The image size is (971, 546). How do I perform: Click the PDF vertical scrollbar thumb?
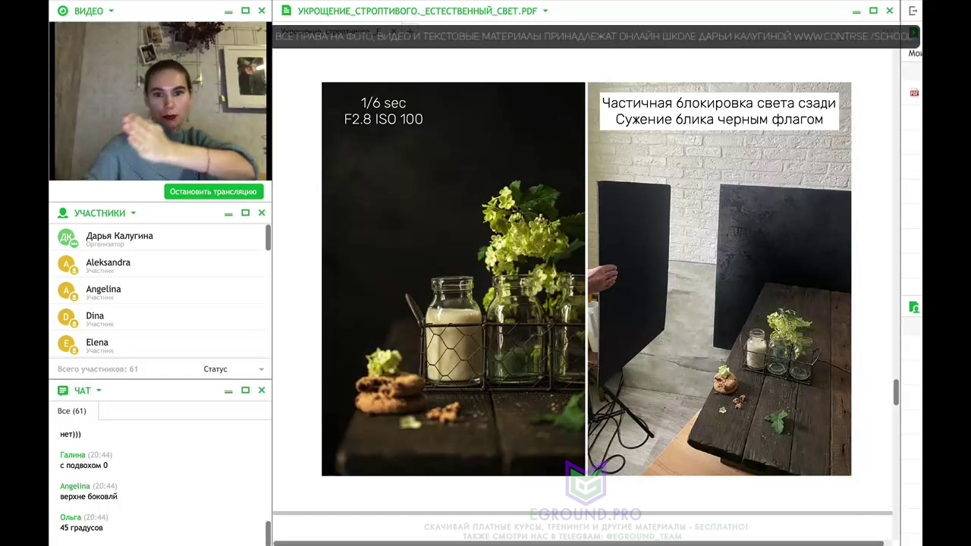point(896,392)
